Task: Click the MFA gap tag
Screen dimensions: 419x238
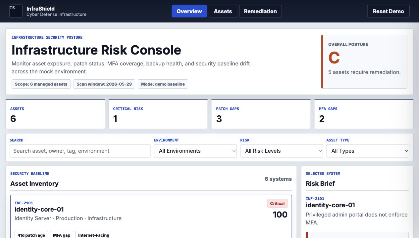Action: tap(62, 235)
